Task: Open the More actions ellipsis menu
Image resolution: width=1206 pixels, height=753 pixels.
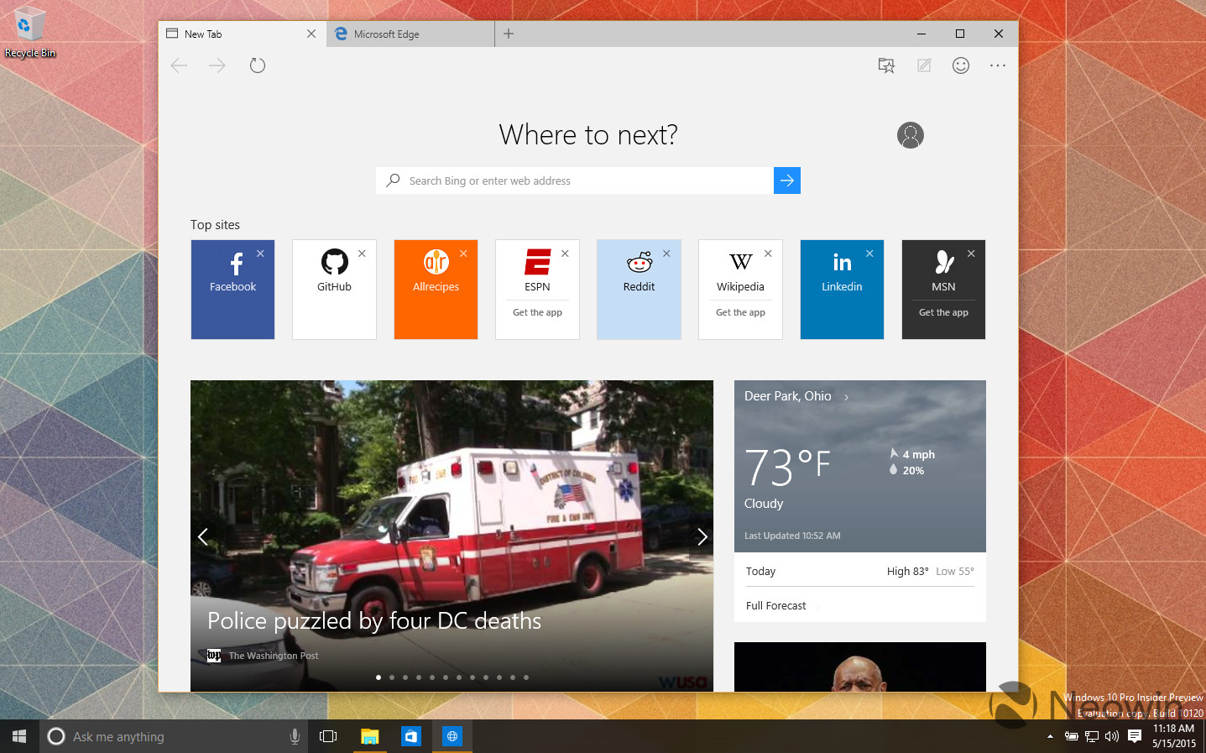Action: (x=998, y=65)
